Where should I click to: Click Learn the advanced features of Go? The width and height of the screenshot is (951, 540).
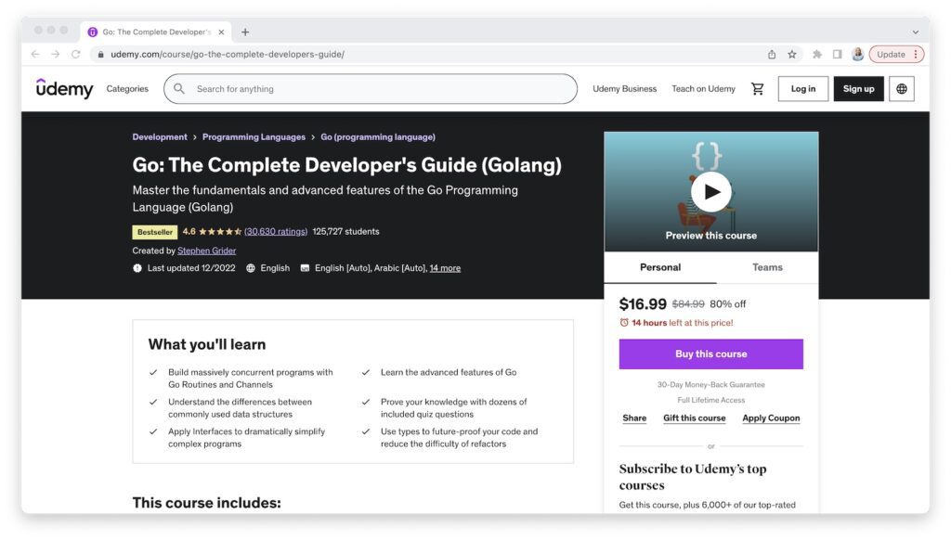[x=449, y=372]
